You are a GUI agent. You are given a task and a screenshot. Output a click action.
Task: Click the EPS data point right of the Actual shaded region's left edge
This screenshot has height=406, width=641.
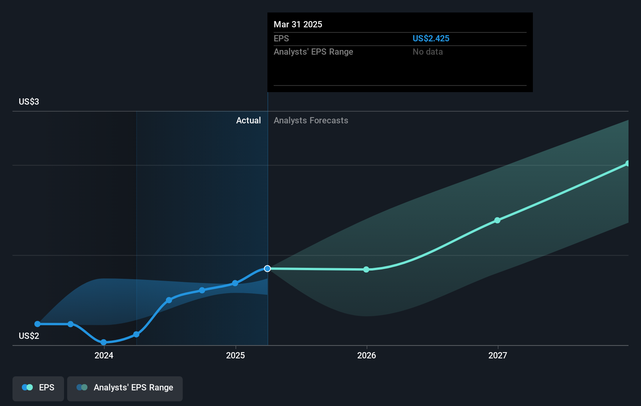click(x=169, y=300)
